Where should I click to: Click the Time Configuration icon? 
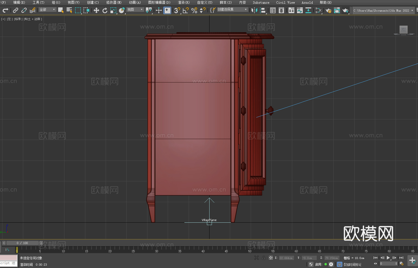[402, 264]
